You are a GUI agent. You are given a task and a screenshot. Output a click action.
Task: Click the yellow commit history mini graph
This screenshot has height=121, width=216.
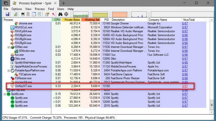point(100,15)
